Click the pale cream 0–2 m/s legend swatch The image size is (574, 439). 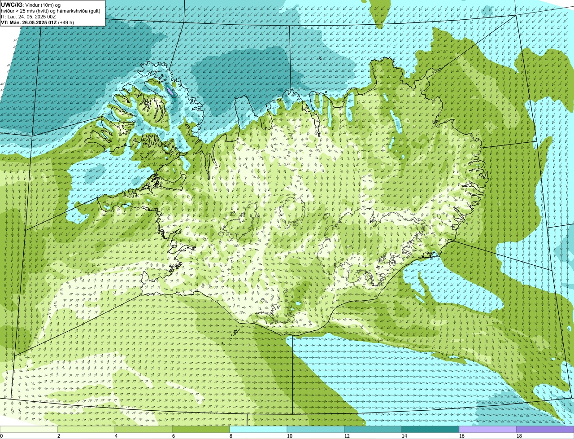[x=29, y=430]
